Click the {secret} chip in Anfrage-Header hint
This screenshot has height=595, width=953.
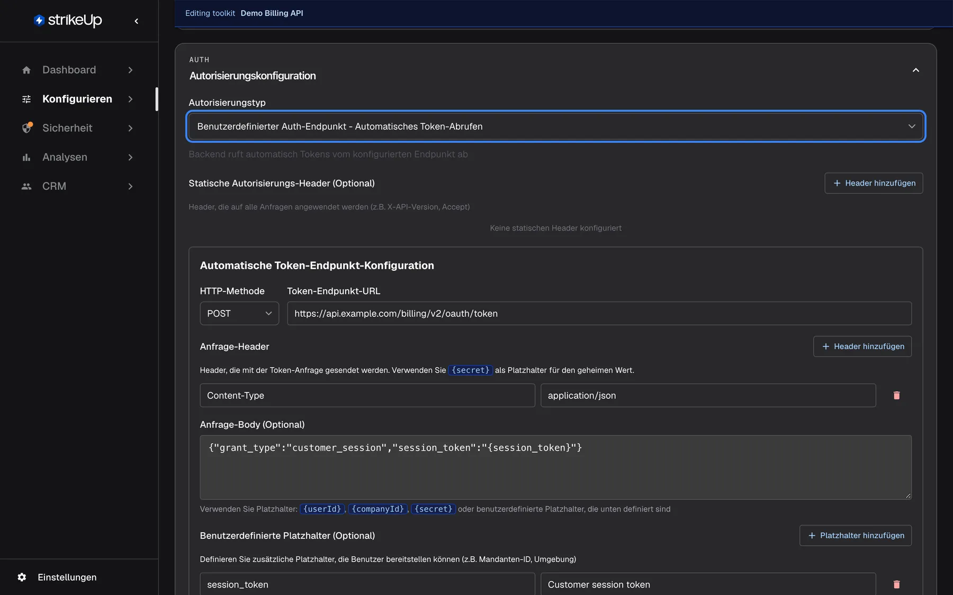point(470,370)
